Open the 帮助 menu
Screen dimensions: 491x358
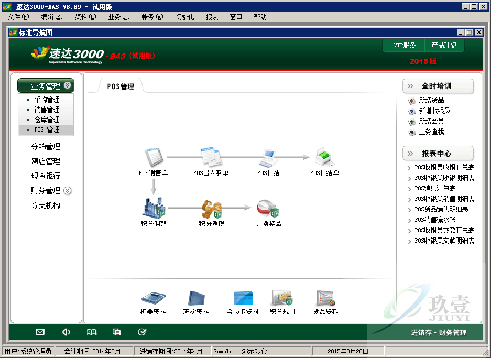pyautogui.click(x=260, y=17)
